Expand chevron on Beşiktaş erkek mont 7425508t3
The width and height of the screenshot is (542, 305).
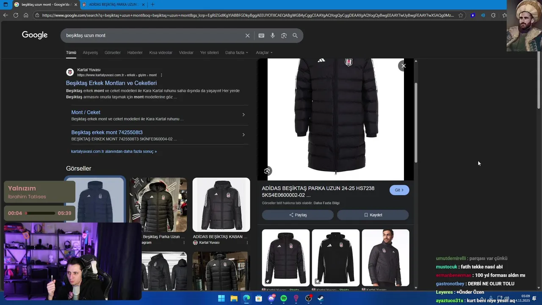[x=243, y=135]
